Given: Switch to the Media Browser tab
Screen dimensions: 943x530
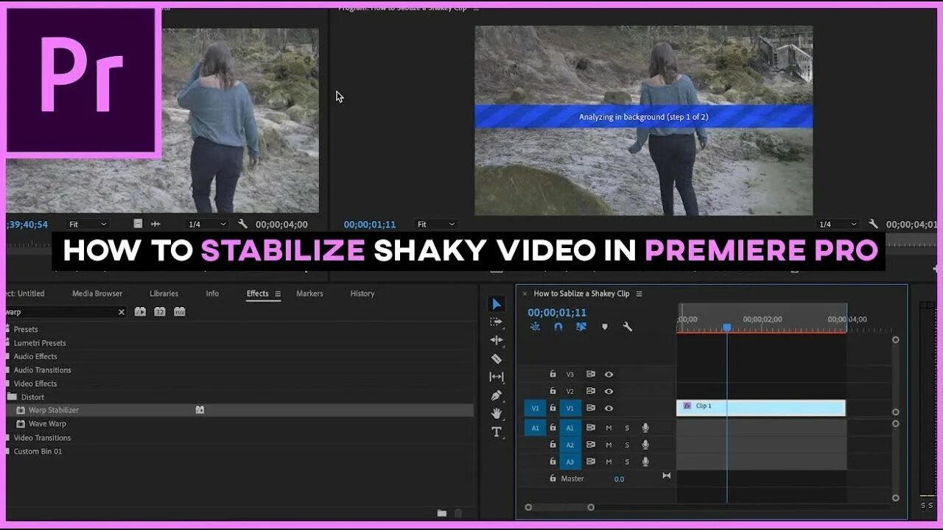Looking at the screenshot, I should pos(97,294).
